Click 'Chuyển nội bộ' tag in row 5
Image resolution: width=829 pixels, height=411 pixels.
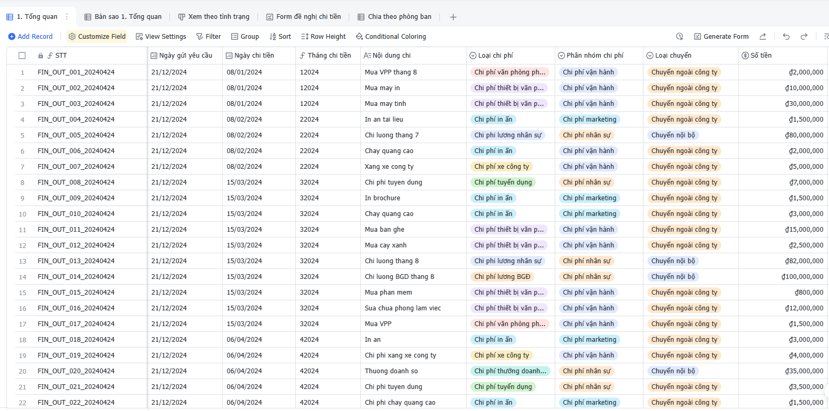(673, 135)
